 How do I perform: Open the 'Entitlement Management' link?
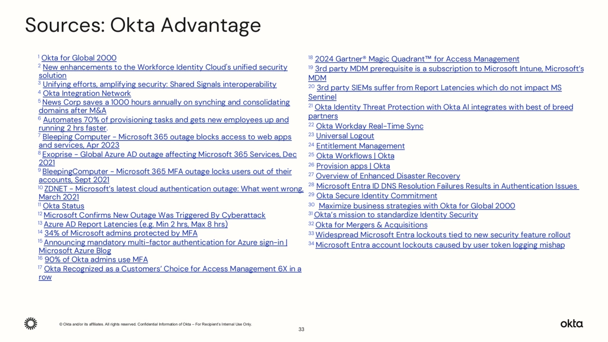(361, 146)
